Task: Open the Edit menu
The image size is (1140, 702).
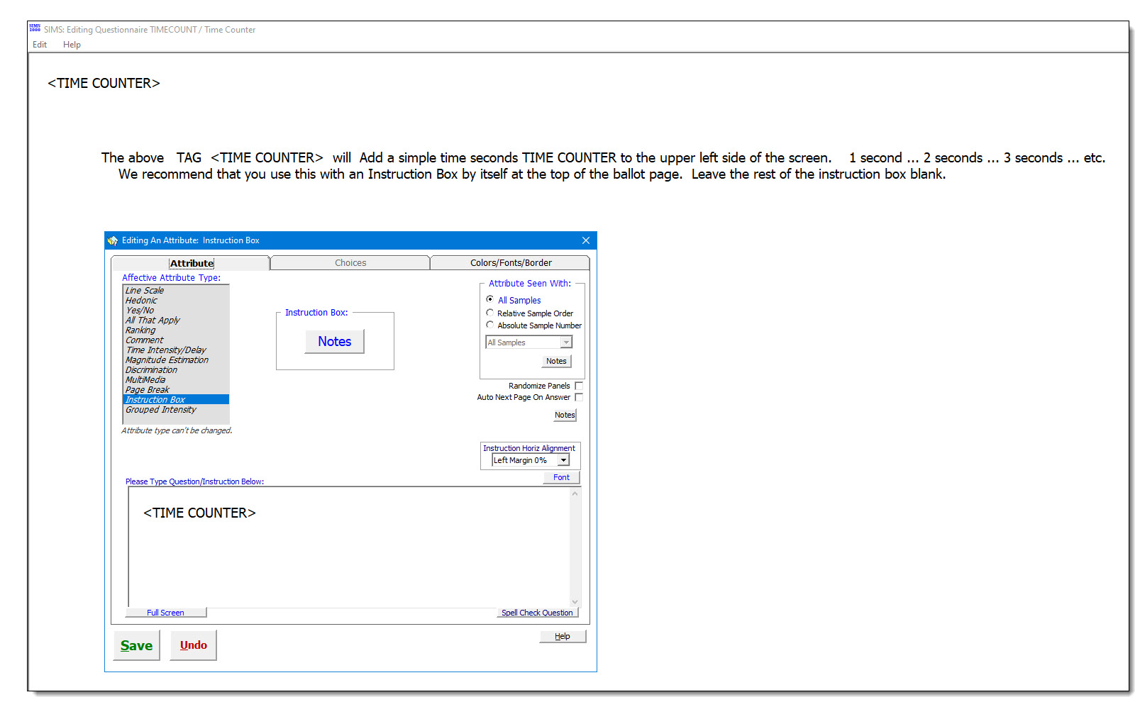Action: coord(40,45)
